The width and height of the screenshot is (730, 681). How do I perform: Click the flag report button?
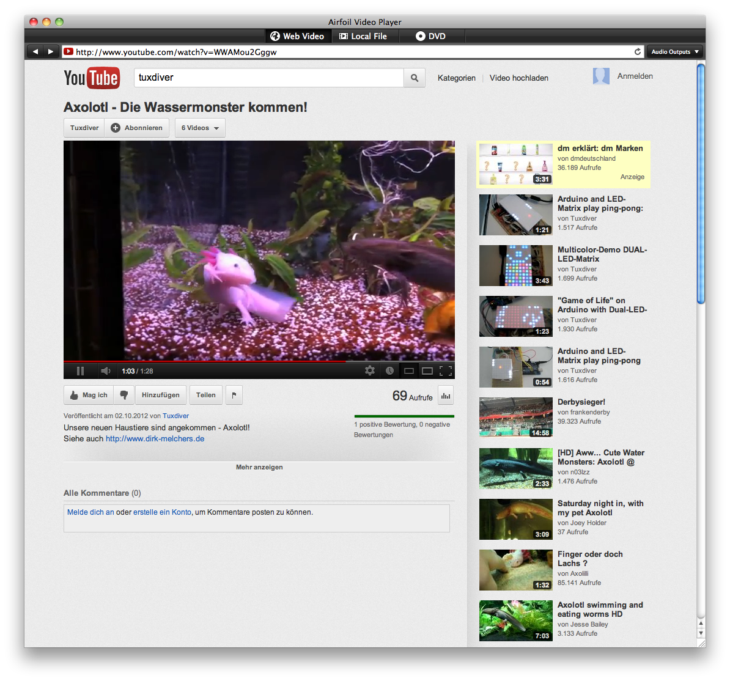[x=234, y=395]
